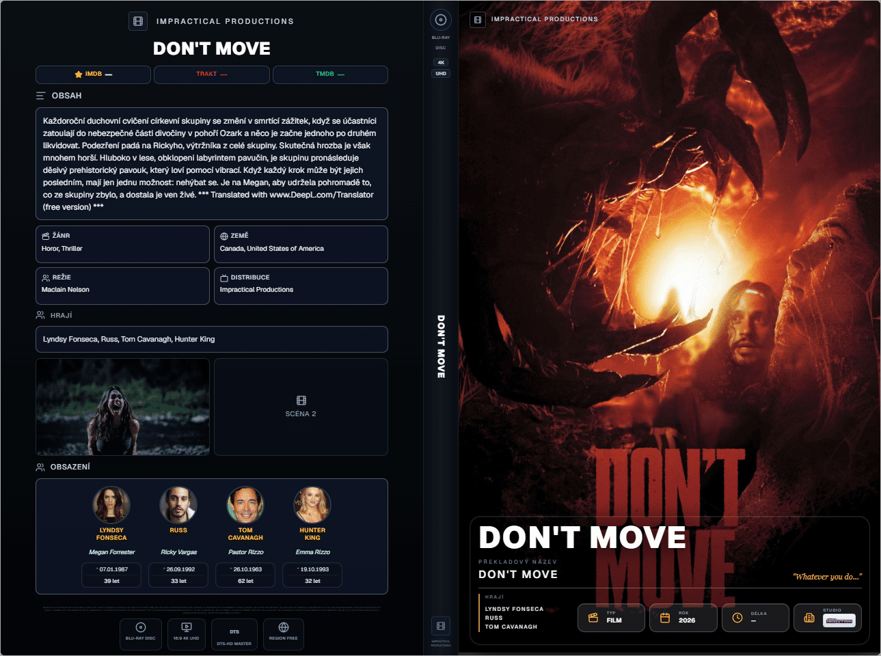Click the ROK 2026 calendar icon
The width and height of the screenshot is (881, 656).
[x=665, y=618]
